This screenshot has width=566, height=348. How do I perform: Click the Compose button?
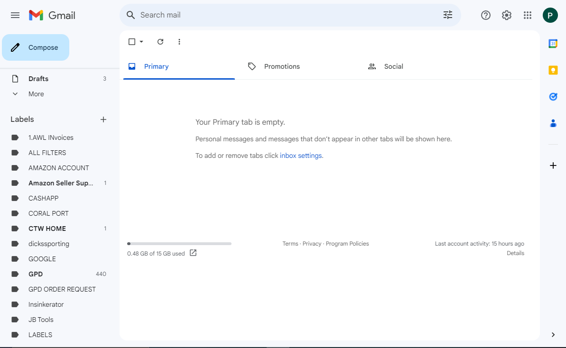tap(36, 47)
